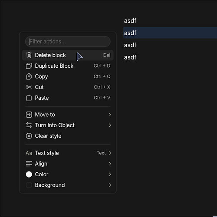
Task: Click the scissors Cut icon
Action: point(29,87)
